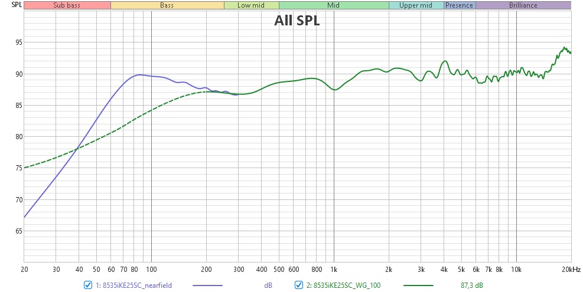583x292 pixels.
Task: Click the Bass frequency band label
Action: pyautogui.click(x=167, y=5)
